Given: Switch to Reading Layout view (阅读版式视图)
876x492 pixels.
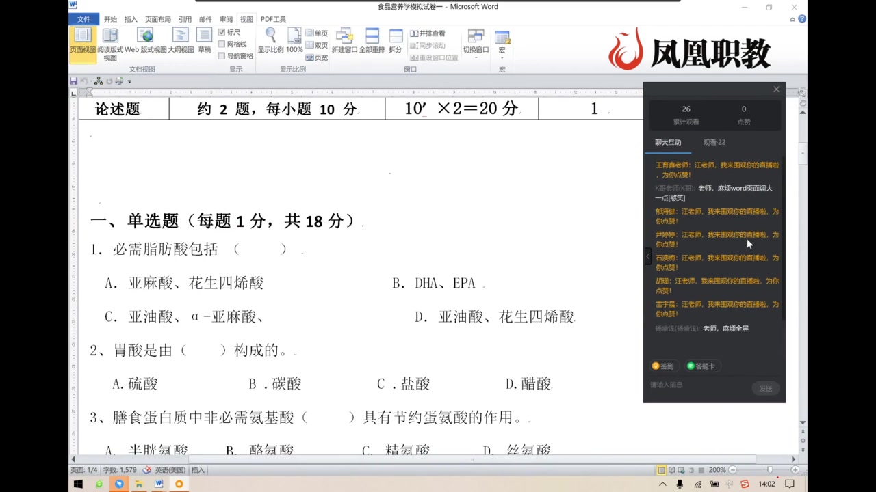Looking at the screenshot, I should point(110,44).
